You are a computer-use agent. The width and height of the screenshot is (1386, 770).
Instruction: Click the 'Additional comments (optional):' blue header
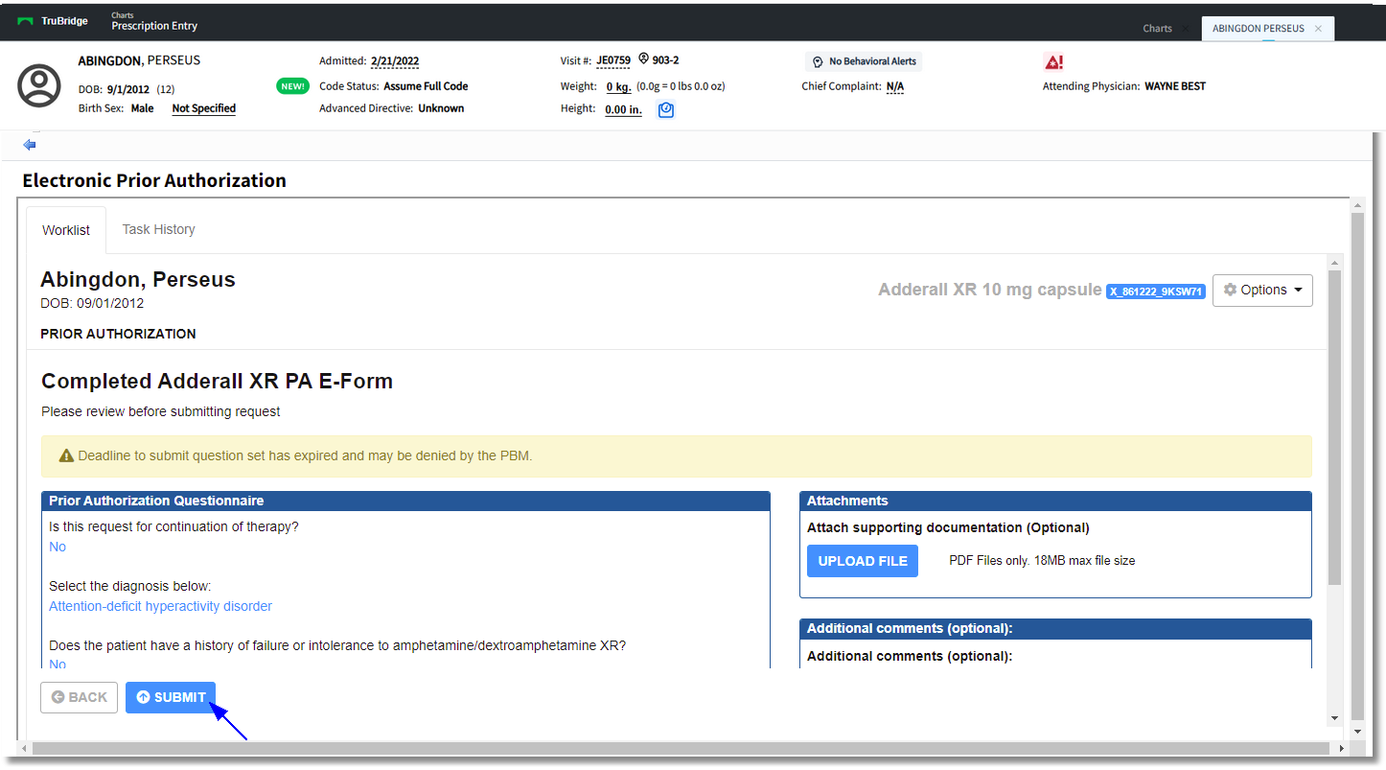point(1055,628)
